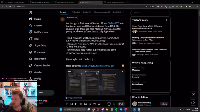Open Premium+ in the sidebar
Image resolution: width=200 pixels, height=112 pixels.
[x=37, y=52]
